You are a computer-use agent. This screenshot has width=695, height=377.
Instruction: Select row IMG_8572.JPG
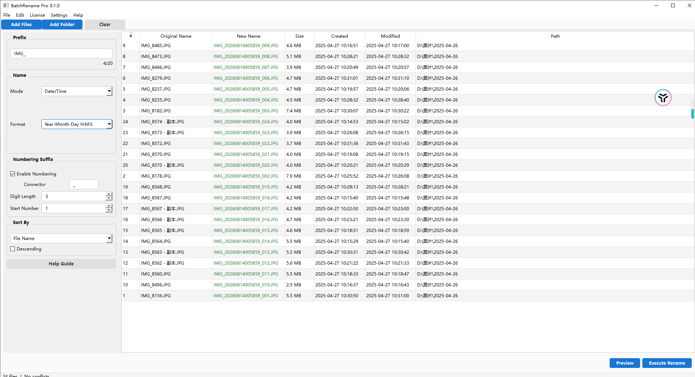(x=408, y=144)
